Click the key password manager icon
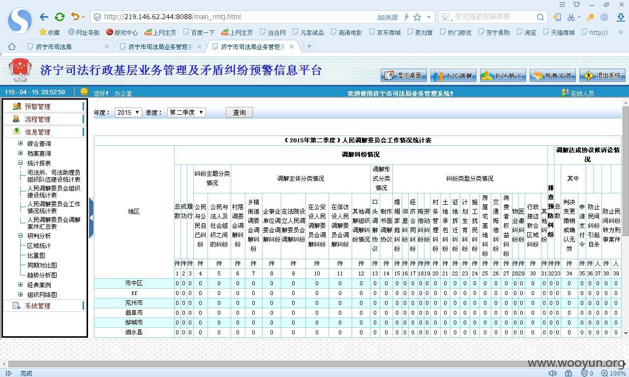Screen dimensions: 629x377 click(x=590, y=17)
